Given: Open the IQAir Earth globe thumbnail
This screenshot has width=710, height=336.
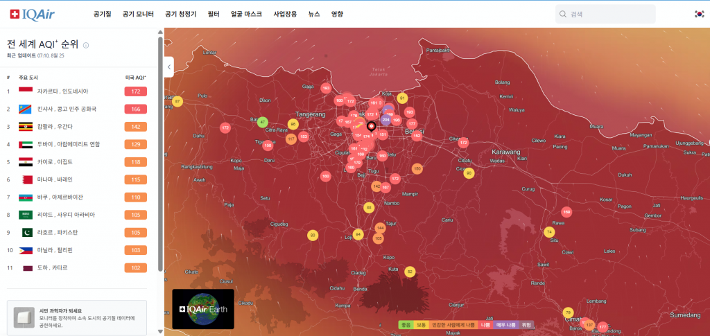Looking at the screenshot, I should click(203, 309).
